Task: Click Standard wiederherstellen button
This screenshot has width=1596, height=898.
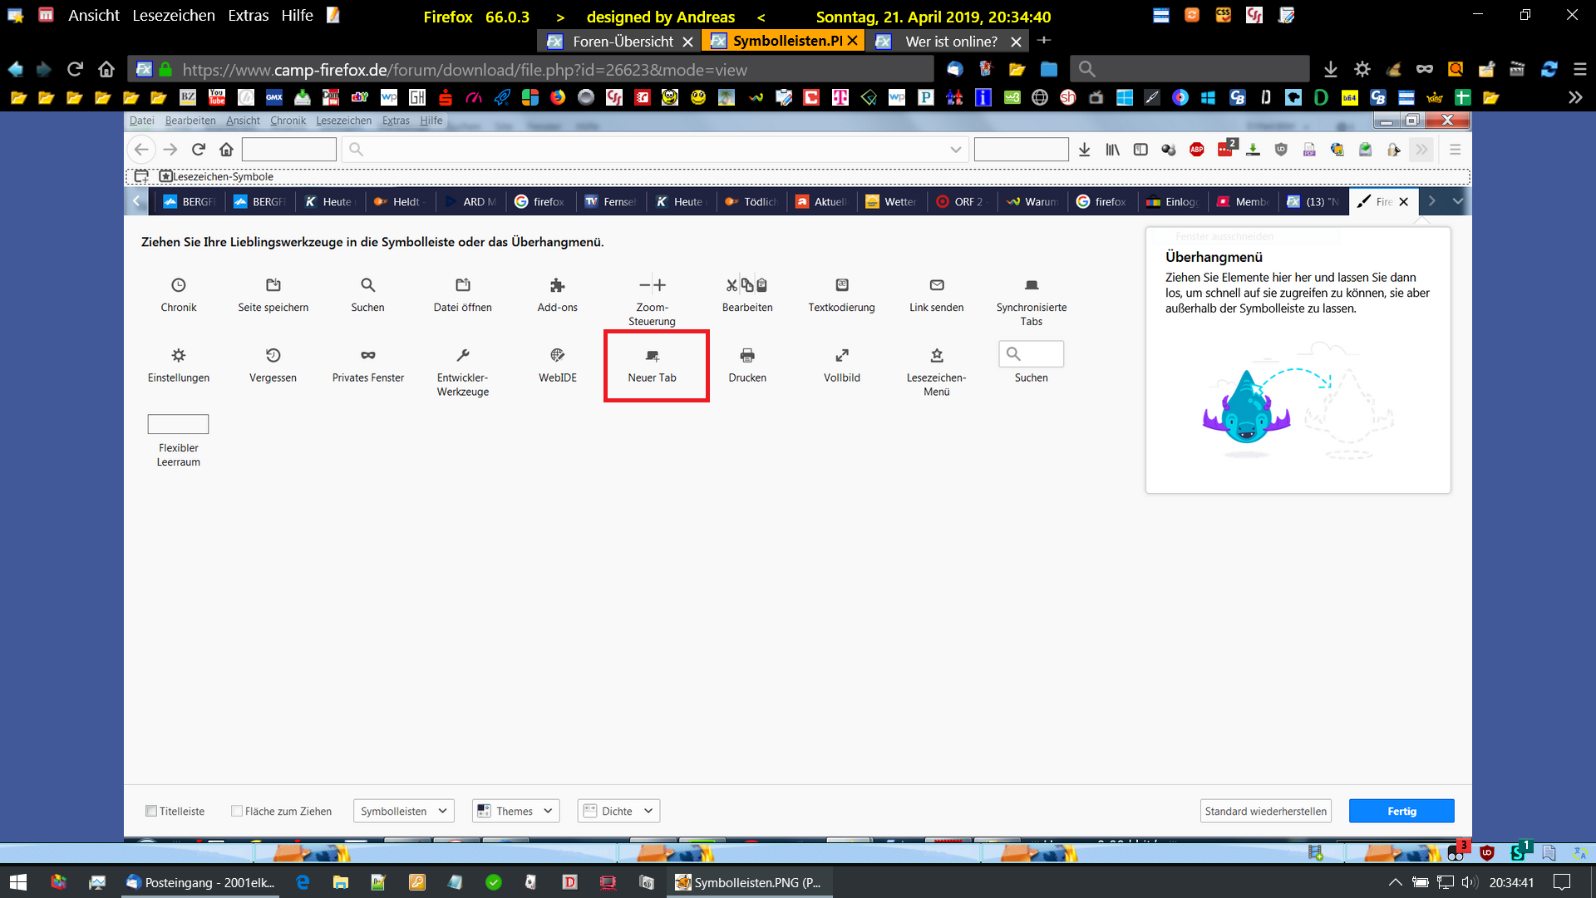Action: click(x=1265, y=811)
